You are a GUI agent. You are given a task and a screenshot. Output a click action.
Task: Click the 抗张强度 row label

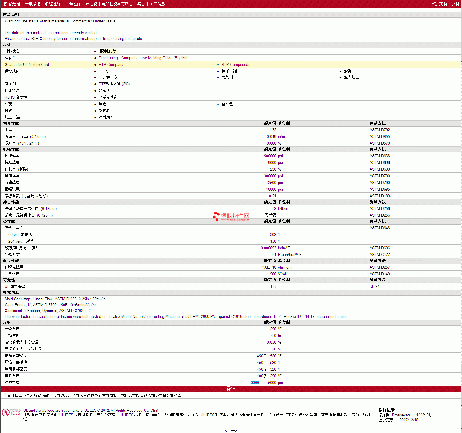tap(12, 162)
